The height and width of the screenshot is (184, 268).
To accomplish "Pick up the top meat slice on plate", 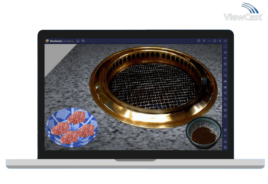I will pyautogui.click(x=76, y=117).
